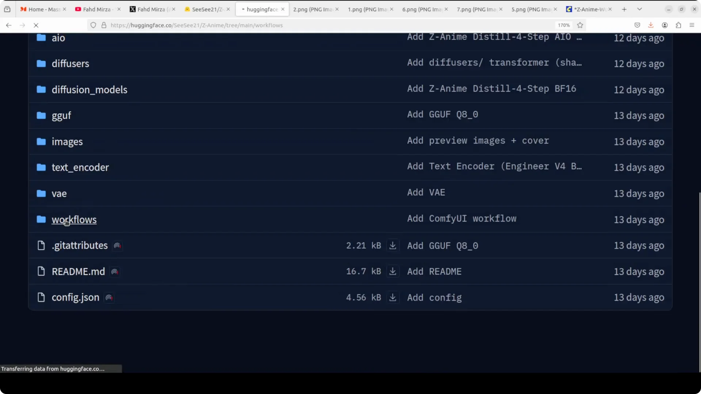701x394 pixels.
Task: Switch to the Home - Mass Gmail tab
Action: 43,9
